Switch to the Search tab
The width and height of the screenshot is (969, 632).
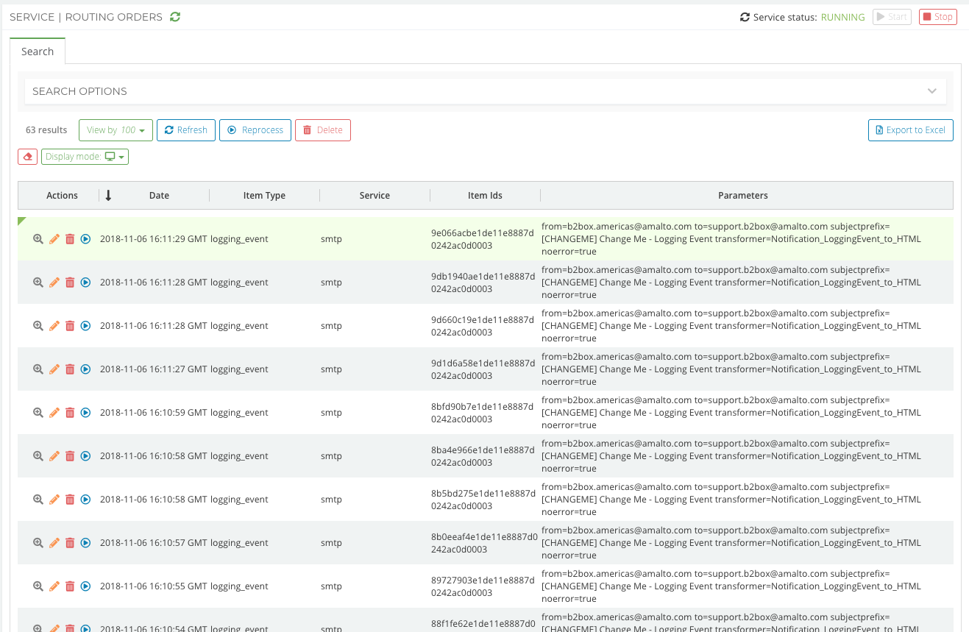[38, 52]
